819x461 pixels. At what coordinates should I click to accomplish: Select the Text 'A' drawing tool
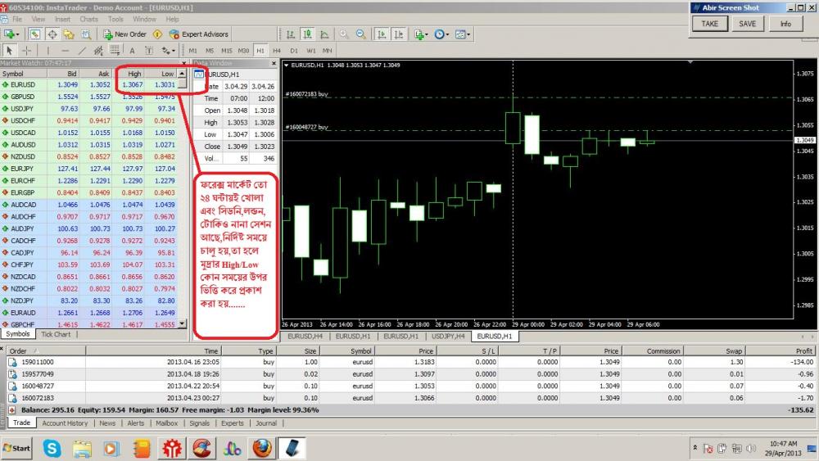(132, 51)
